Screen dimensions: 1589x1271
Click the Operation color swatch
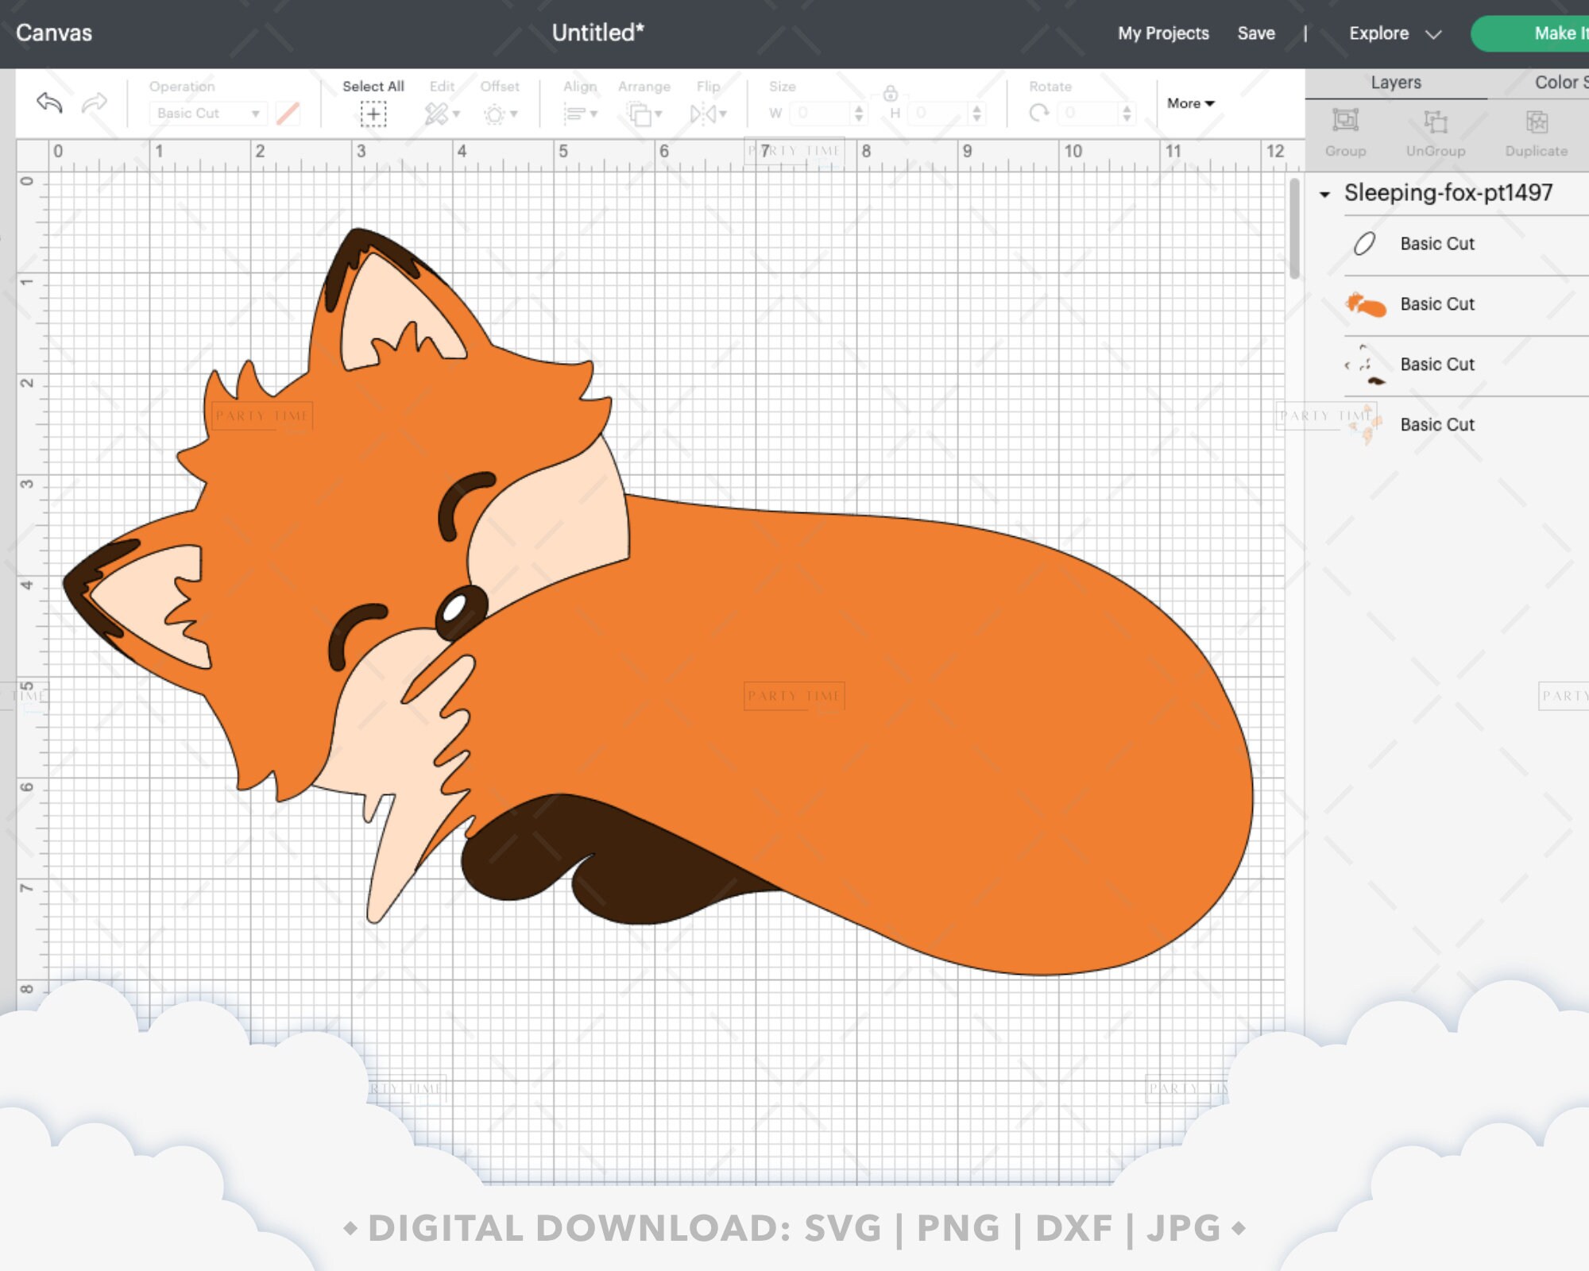[286, 113]
